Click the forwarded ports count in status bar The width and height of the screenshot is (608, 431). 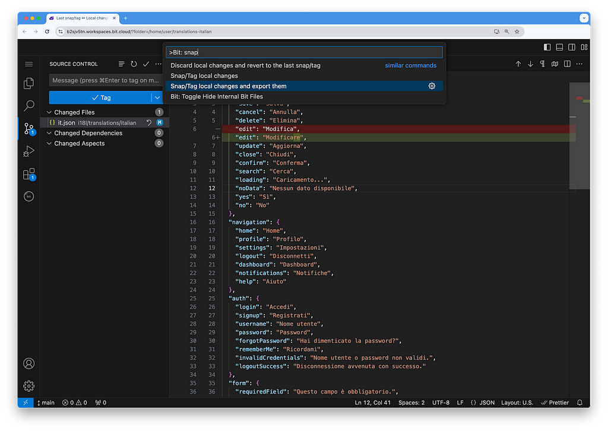[x=101, y=403]
